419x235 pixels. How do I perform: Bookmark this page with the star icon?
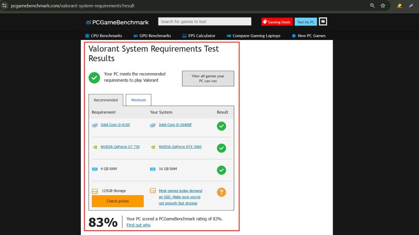click(383, 6)
